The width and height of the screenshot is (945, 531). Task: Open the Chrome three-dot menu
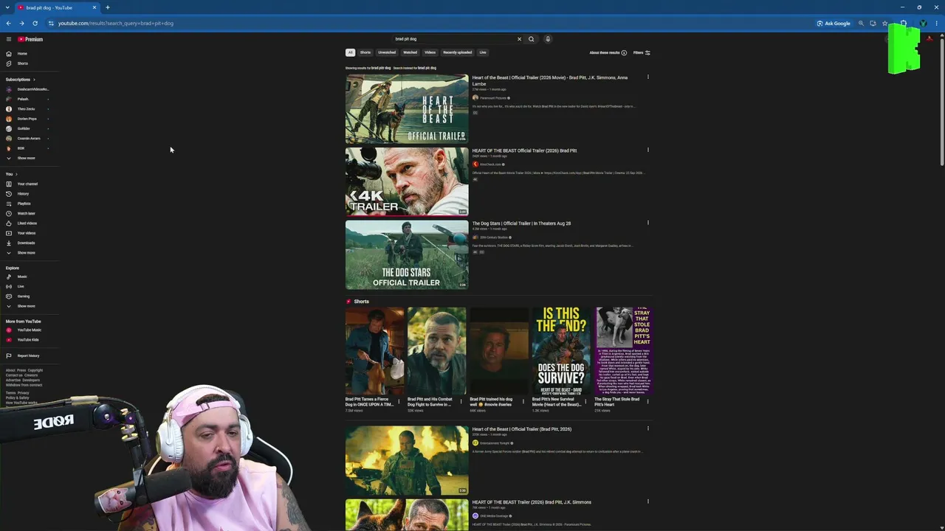(937, 23)
